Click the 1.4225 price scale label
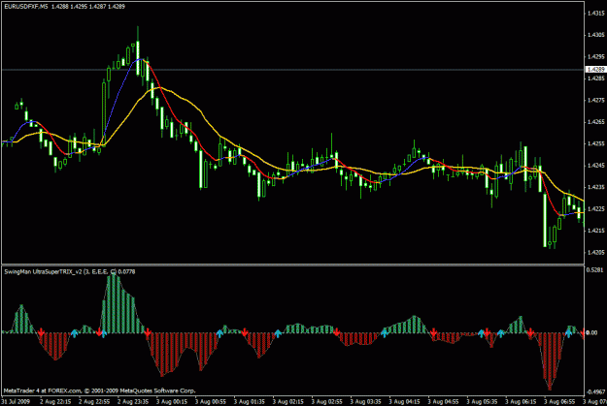Image resolution: width=607 pixels, height=406 pixels. 596,209
